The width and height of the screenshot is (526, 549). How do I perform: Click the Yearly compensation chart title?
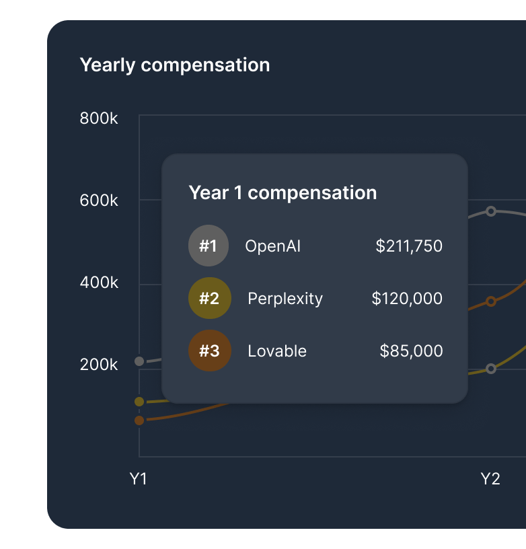click(175, 65)
